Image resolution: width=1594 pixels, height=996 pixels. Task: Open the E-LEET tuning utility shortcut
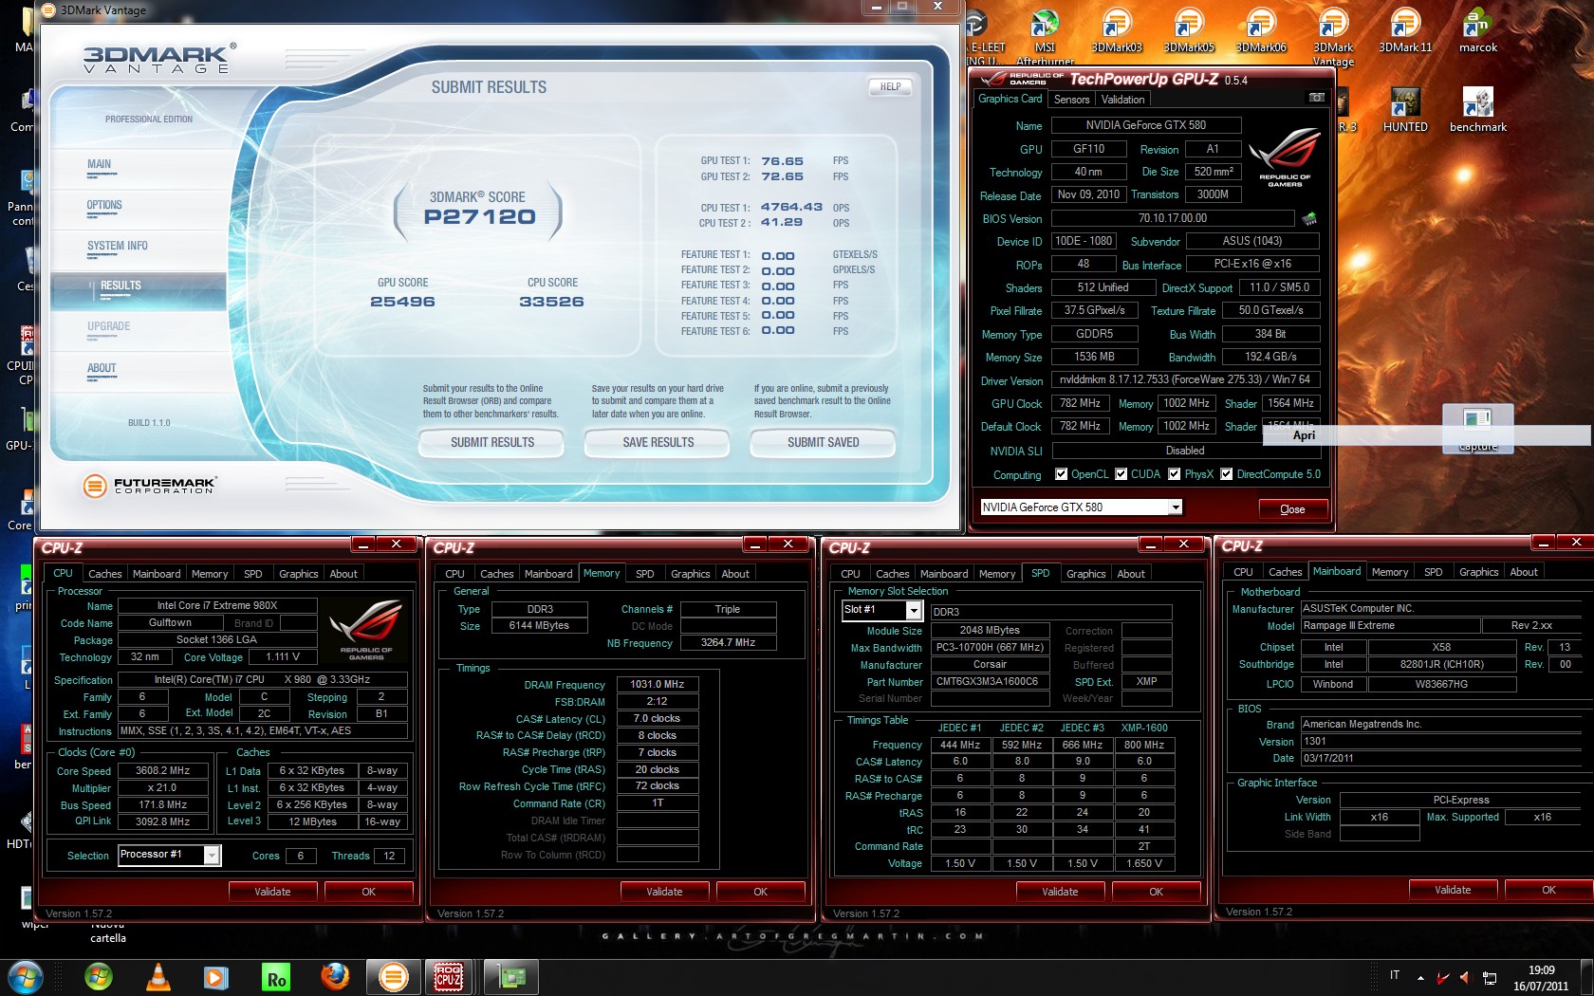click(985, 34)
